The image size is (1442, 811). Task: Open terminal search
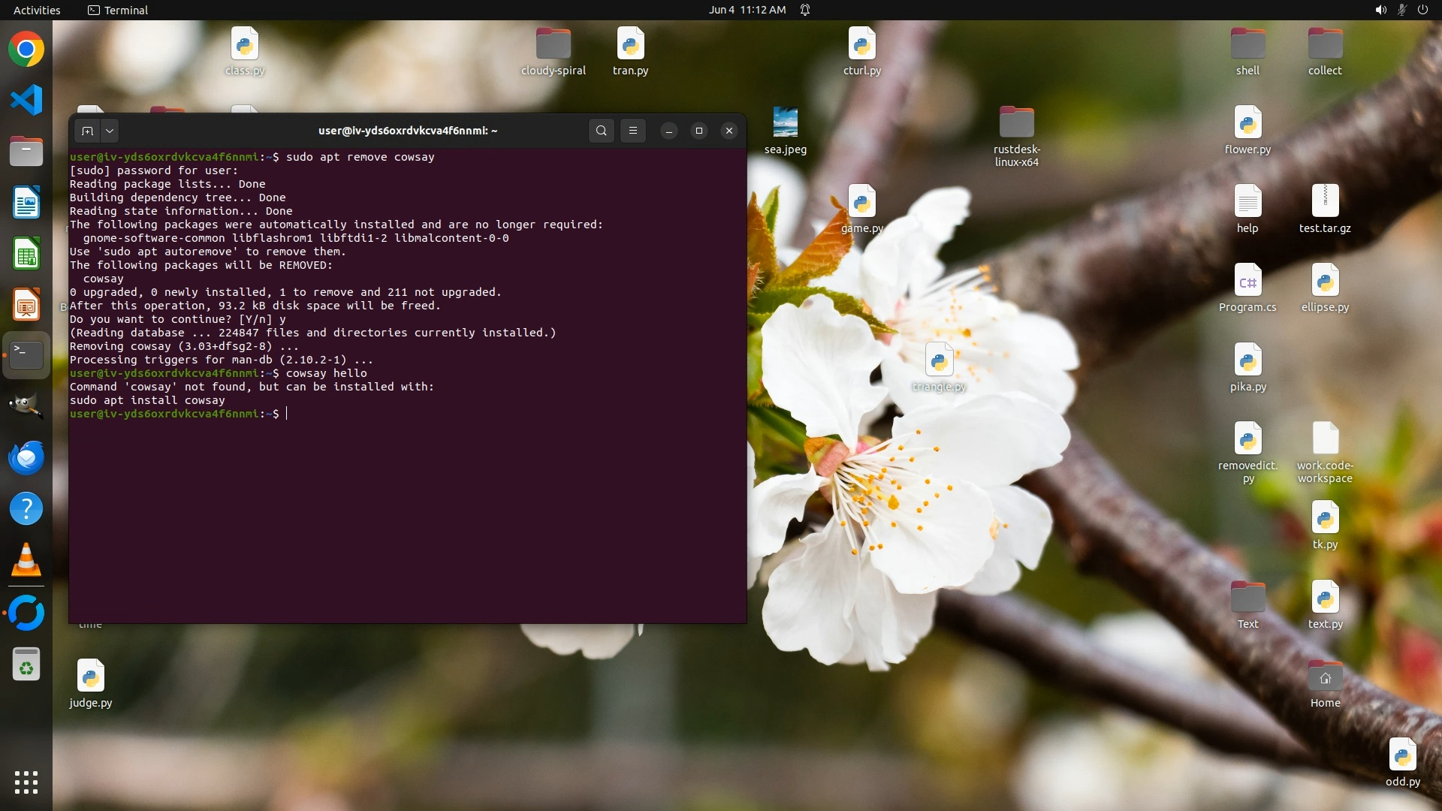(601, 131)
